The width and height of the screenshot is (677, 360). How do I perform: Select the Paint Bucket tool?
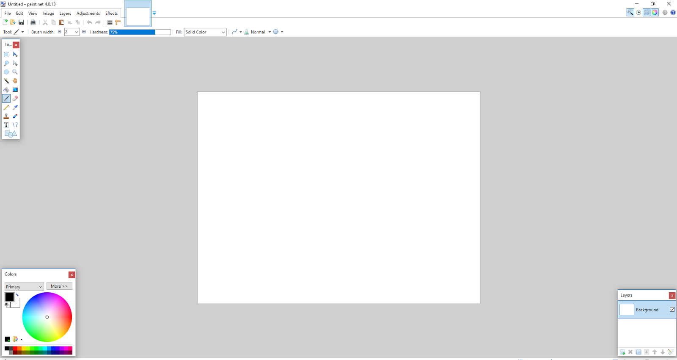6,90
